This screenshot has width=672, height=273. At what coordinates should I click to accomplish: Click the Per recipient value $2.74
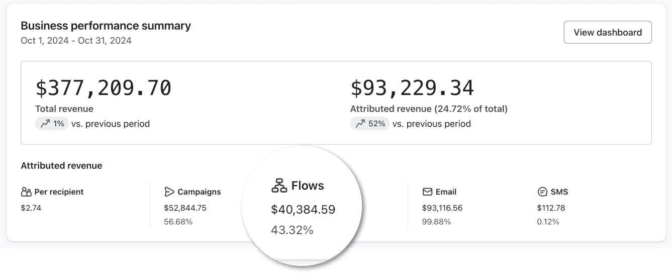[31, 208]
